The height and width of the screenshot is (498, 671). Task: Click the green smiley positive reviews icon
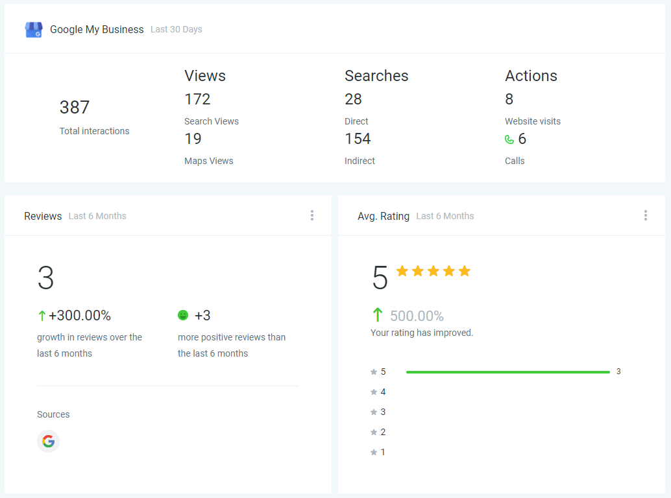pos(183,315)
